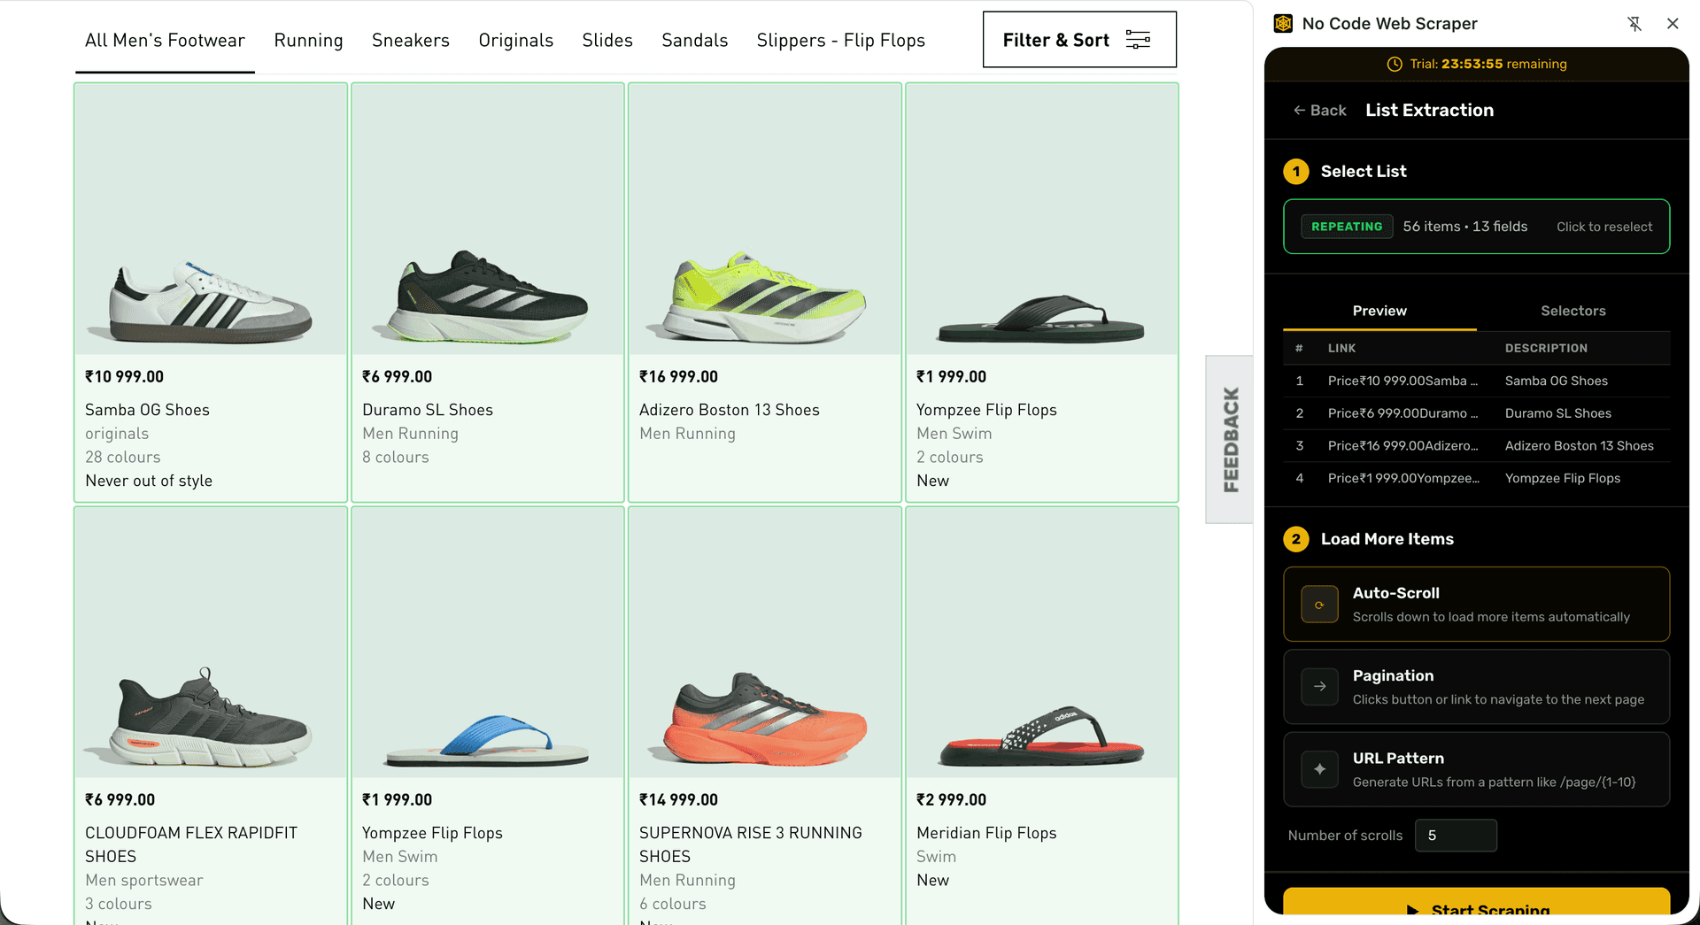This screenshot has height=925, width=1700.
Task: Click the Pagination arrow icon
Action: pyautogui.click(x=1319, y=687)
